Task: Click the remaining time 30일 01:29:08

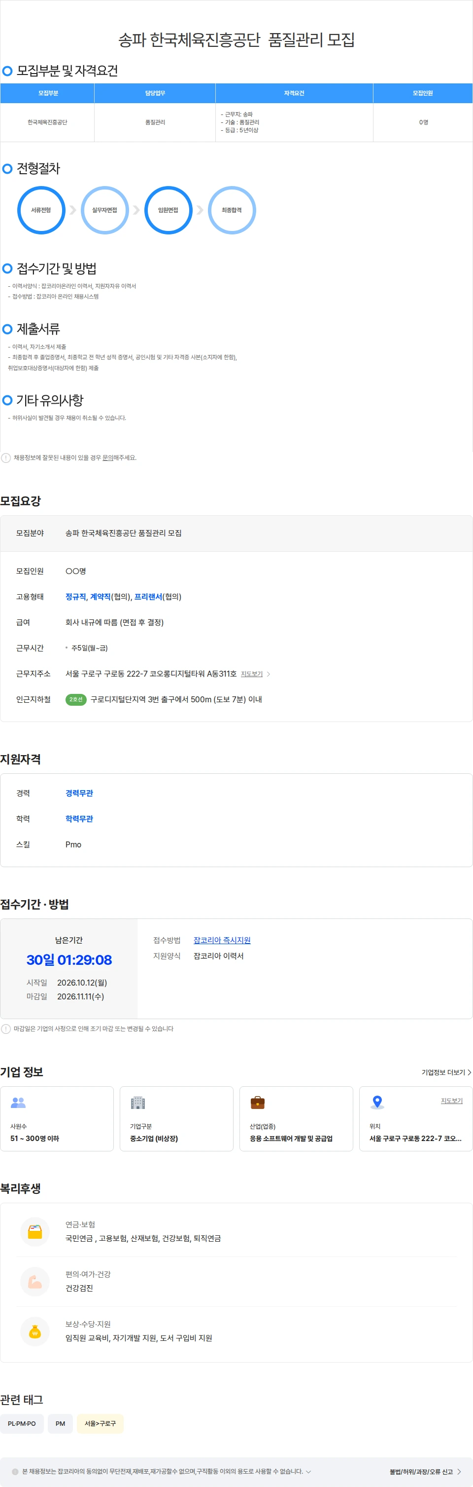Action: 69,960
